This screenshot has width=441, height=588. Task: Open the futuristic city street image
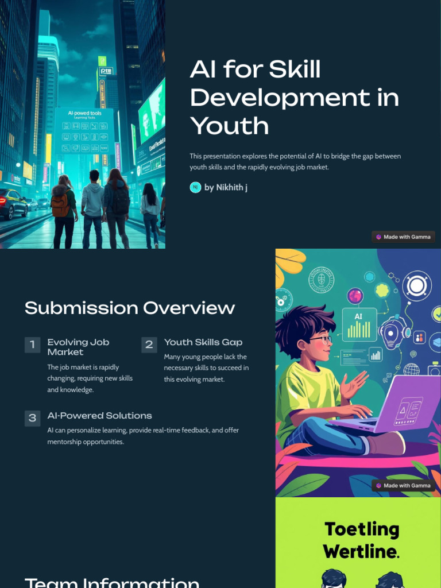coord(83,124)
